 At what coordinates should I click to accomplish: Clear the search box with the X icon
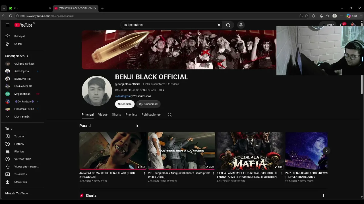click(x=219, y=25)
